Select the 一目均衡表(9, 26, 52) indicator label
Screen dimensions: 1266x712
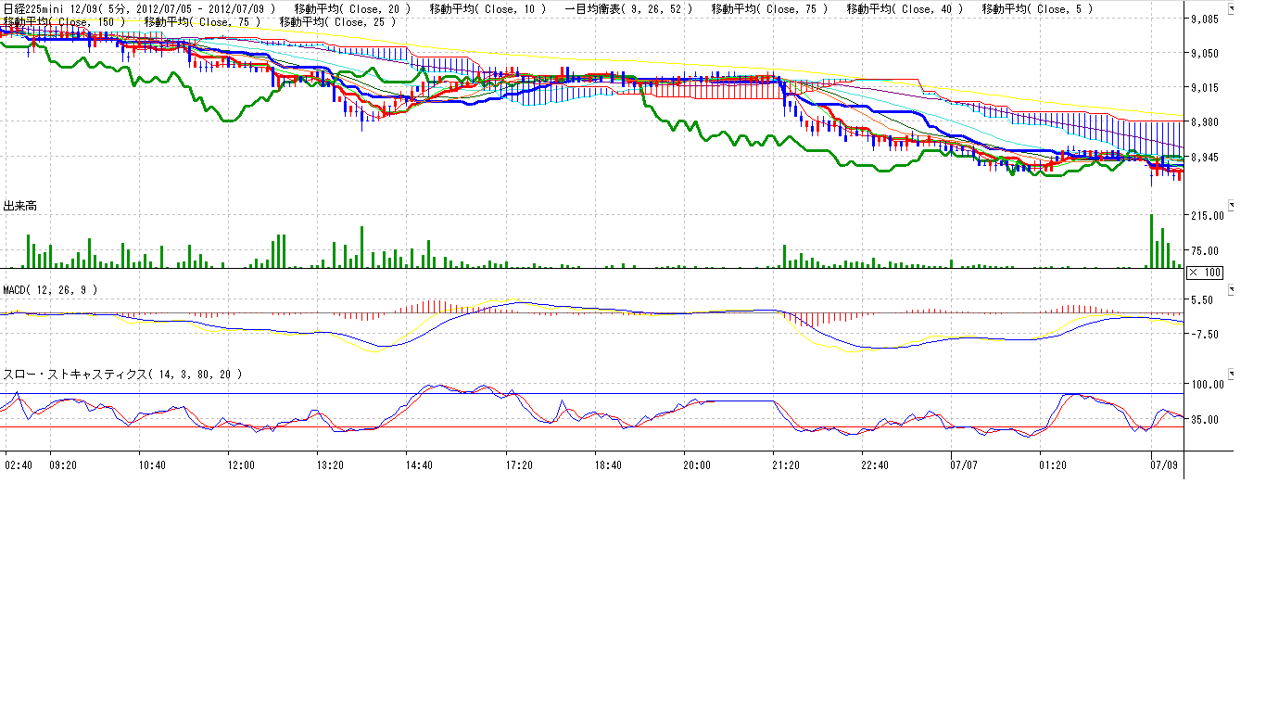tap(631, 8)
